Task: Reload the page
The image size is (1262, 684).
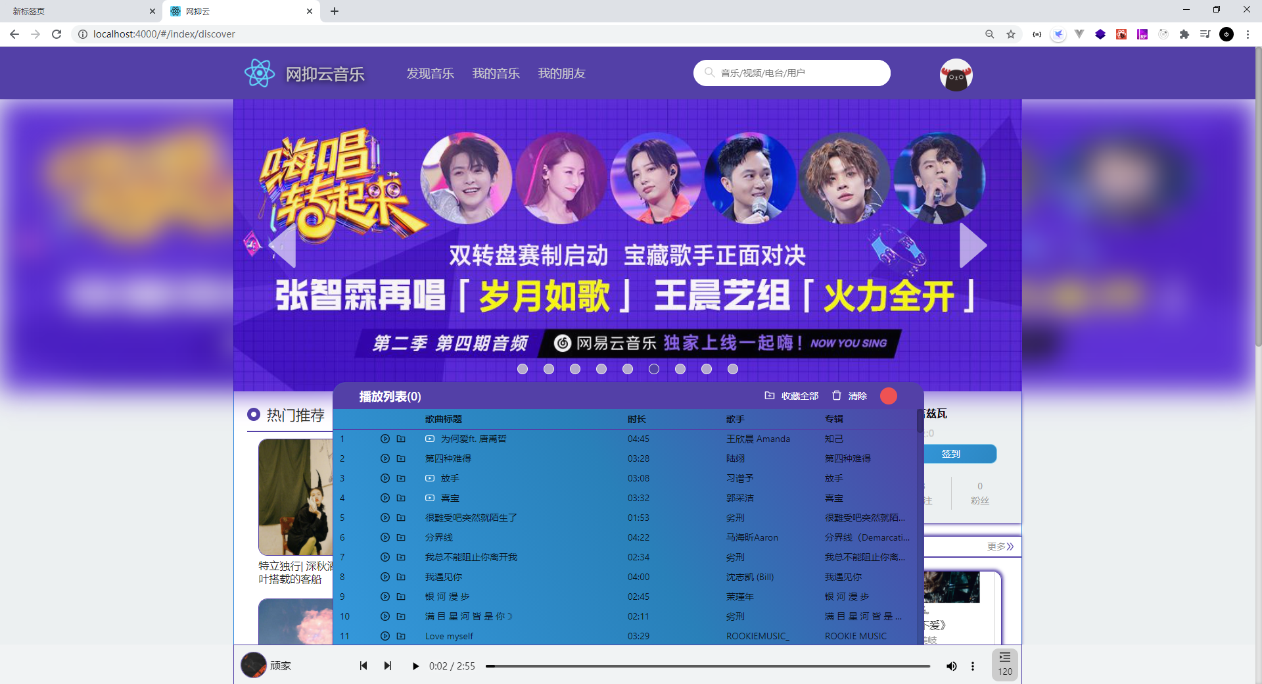Action: (x=57, y=34)
